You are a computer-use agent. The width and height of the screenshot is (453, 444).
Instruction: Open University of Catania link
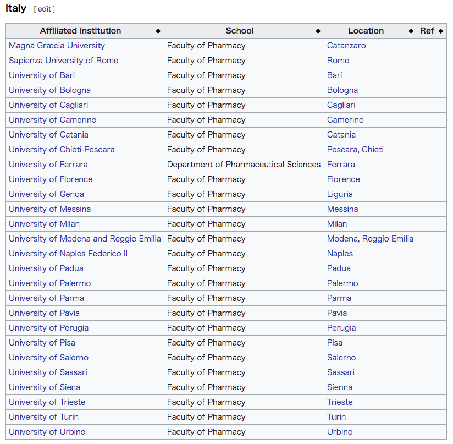48,135
